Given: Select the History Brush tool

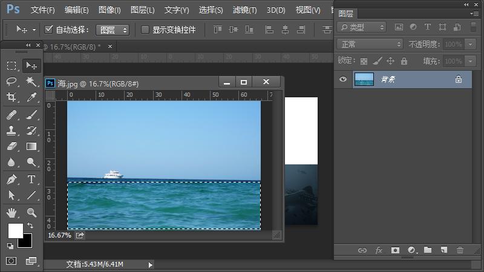Looking at the screenshot, I should coord(31,131).
